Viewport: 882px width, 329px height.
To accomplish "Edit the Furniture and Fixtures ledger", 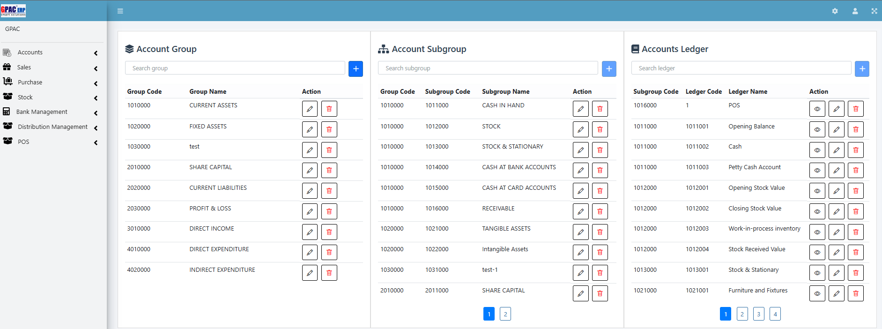I will (836, 293).
